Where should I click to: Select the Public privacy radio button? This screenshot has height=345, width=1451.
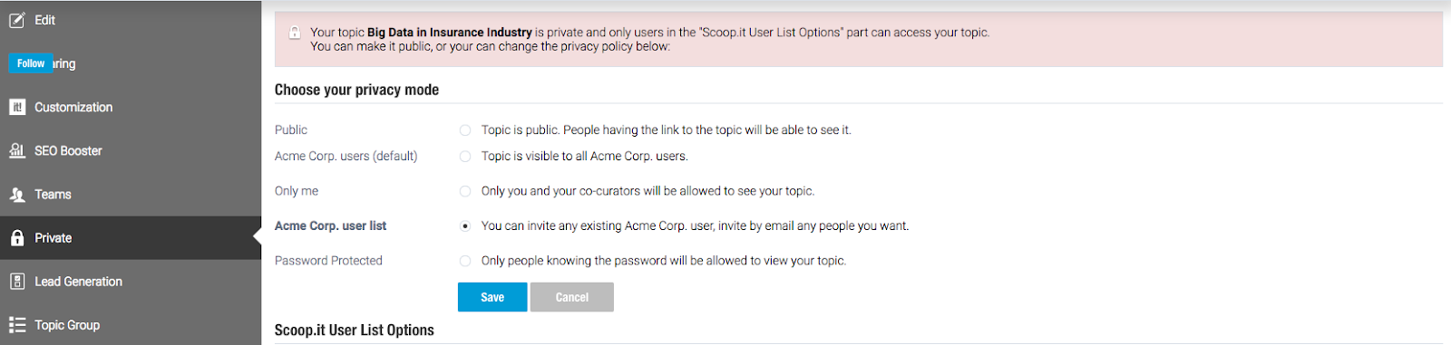click(x=465, y=130)
